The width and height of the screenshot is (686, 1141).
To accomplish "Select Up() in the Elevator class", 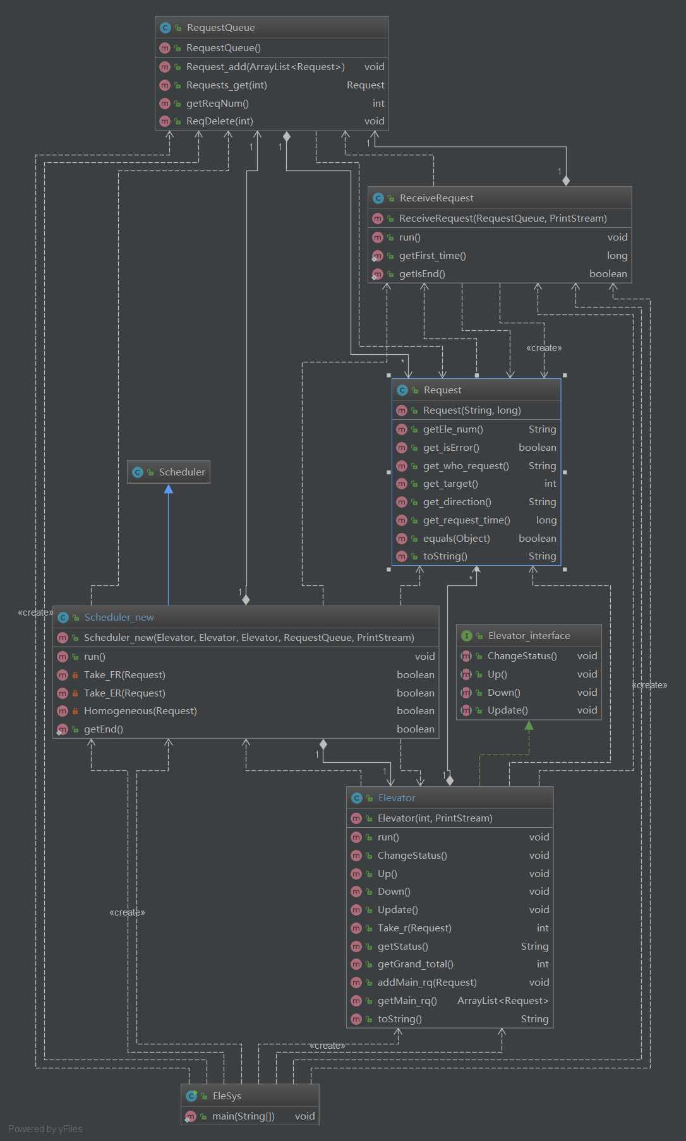I will [x=450, y=874].
